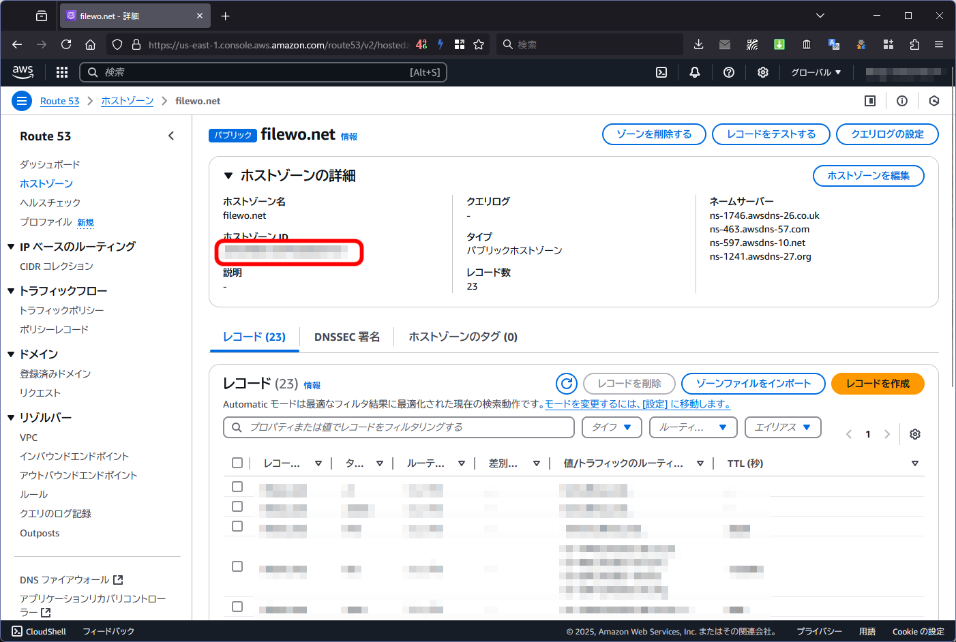Screen dimensions: 956x642
Task: Click the レコードを作成 button
Action: coord(878,384)
